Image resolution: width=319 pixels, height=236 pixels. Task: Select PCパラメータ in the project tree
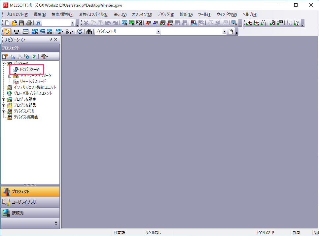pyautogui.click(x=29, y=70)
